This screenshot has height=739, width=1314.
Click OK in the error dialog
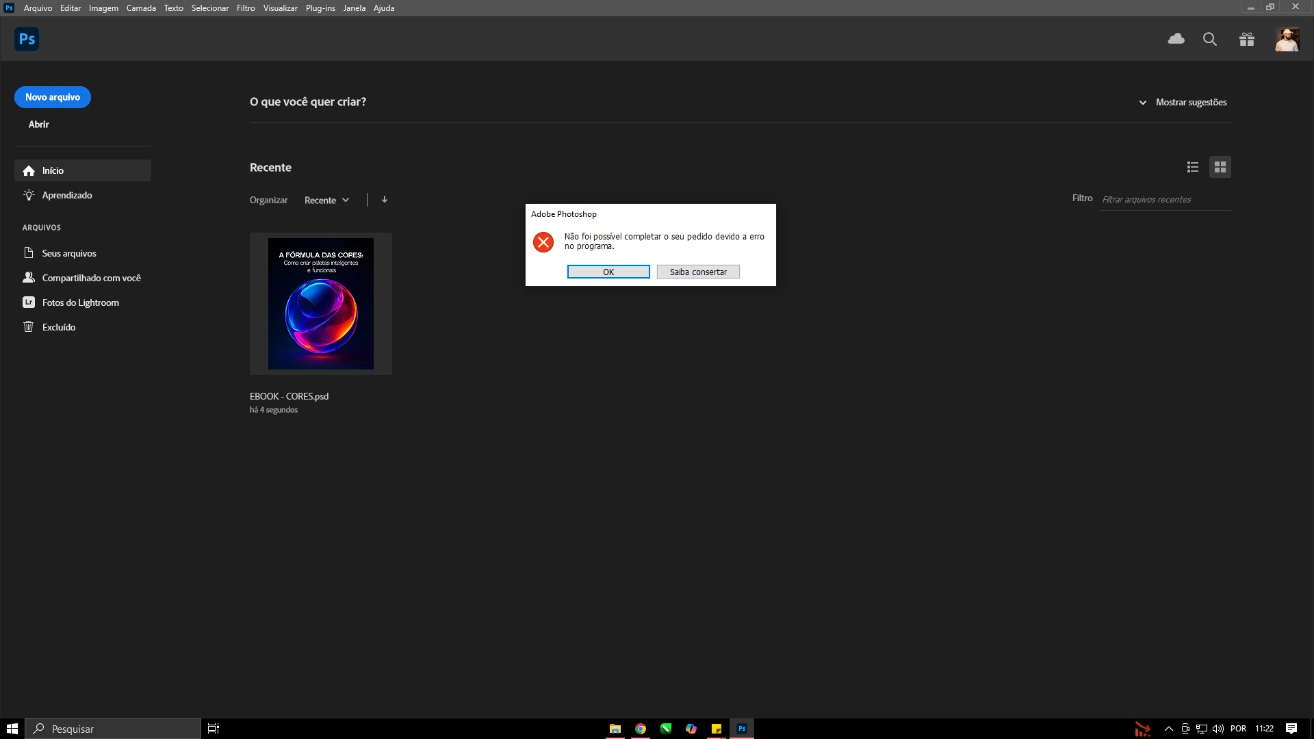pos(608,272)
